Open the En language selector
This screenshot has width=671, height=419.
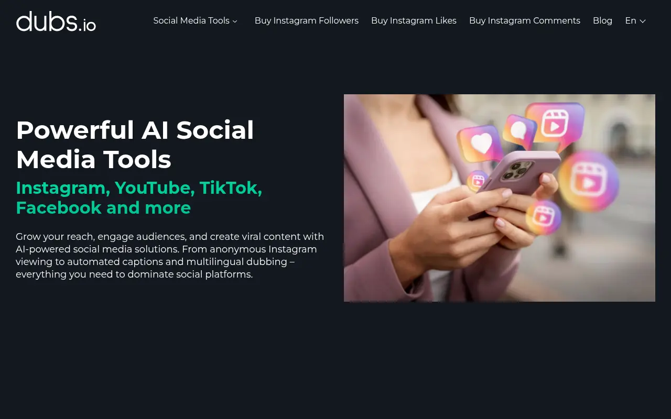635,21
